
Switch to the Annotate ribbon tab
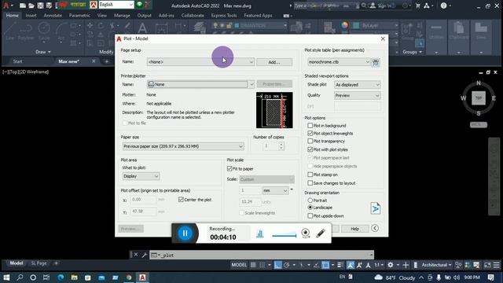(53, 16)
